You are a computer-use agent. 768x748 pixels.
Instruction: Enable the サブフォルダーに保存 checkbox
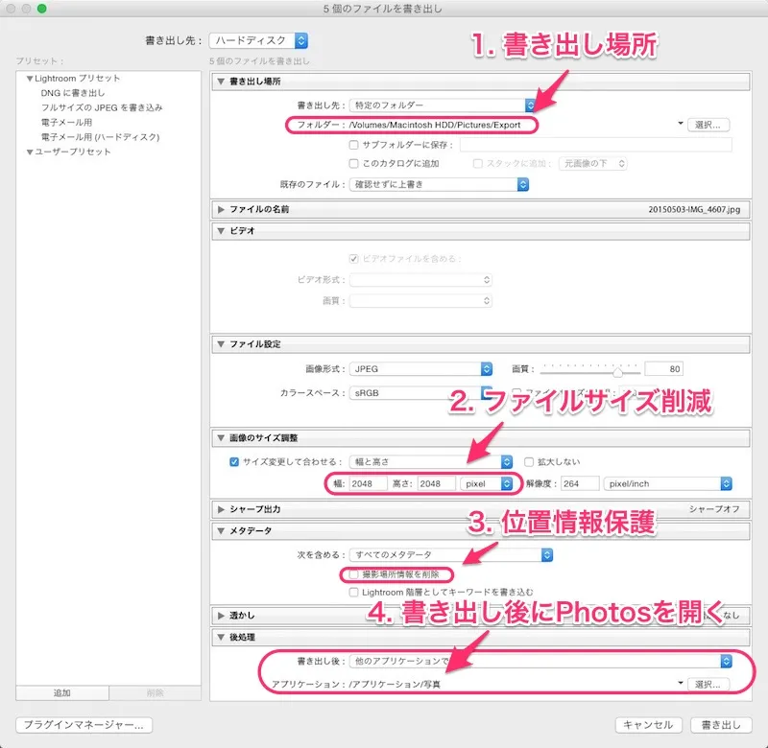coord(353,145)
